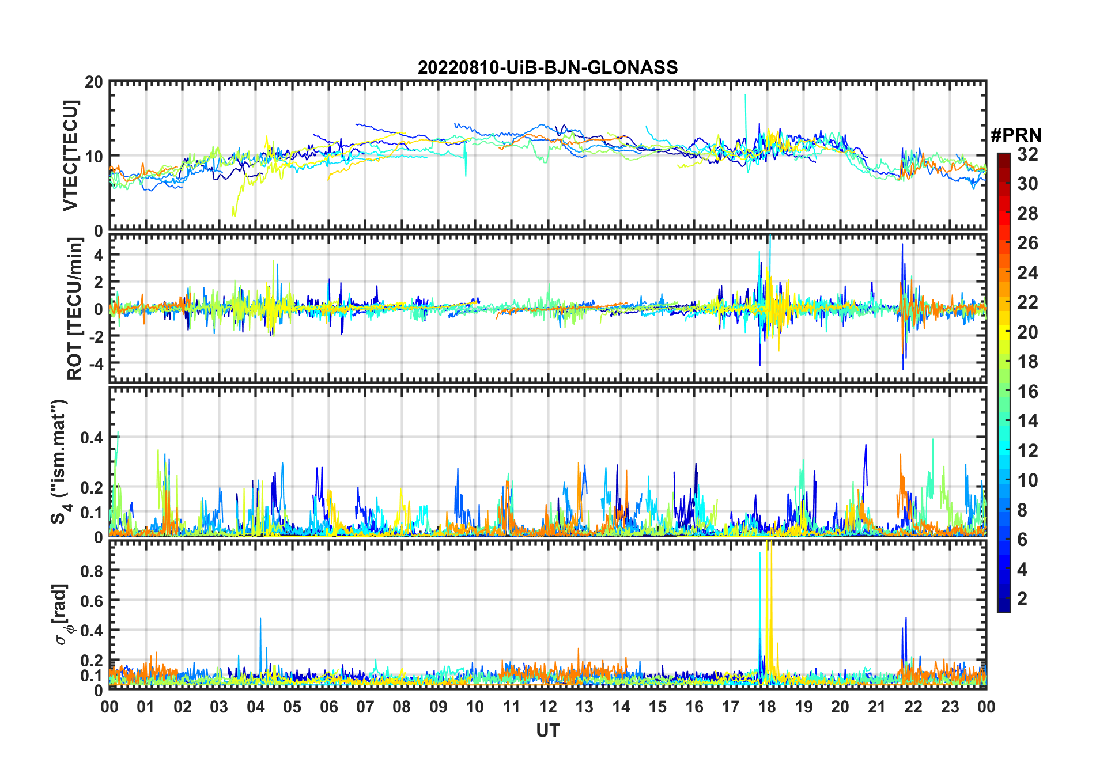
Task: Pick the yellow colorbar band at PRN 20
Action: [x=1003, y=332]
